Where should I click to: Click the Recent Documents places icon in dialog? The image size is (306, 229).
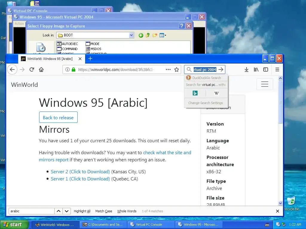click(x=41, y=47)
